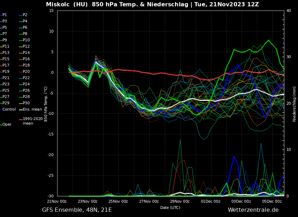This screenshot has width=298, height=217.
Task: Select the P10 legend entry
Action: pyautogui.click(x=26, y=40)
